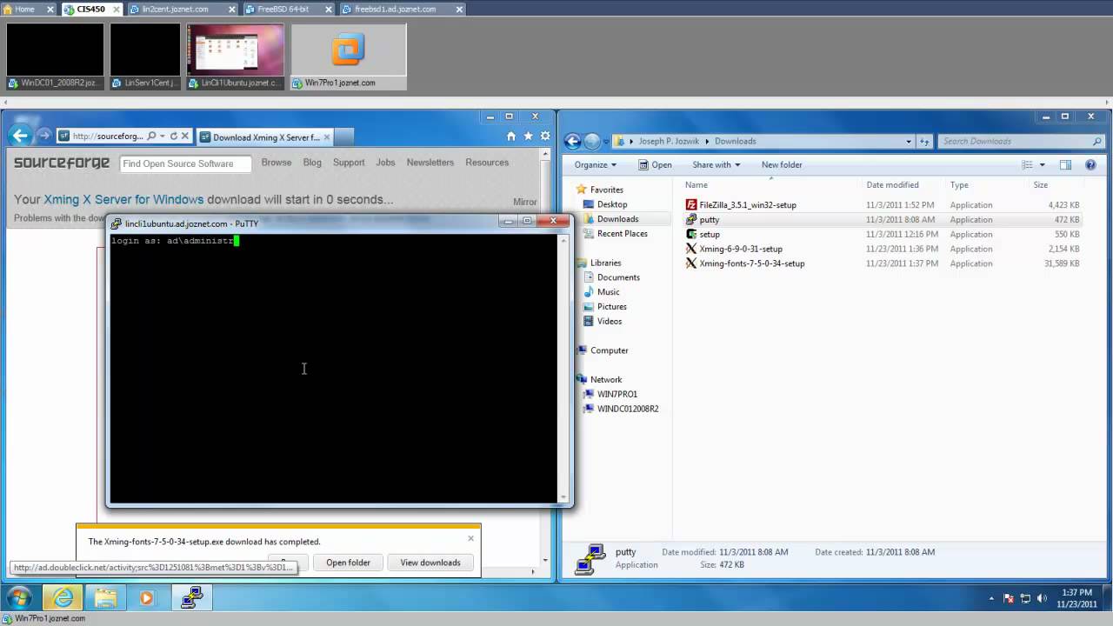Open Windows Start button
The width and height of the screenshot is (1113, 626).
pyautogui.click(x=19, y=598)
